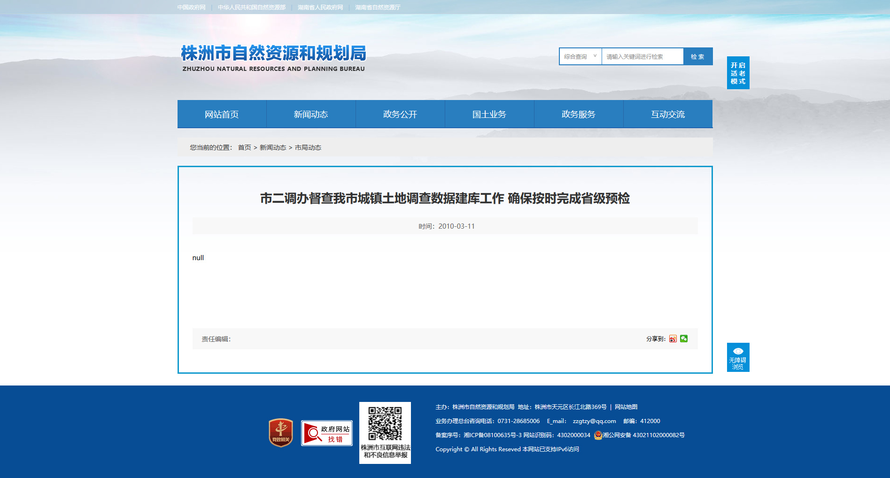
Task: Go to 国土业务 navigation item
Action: 489,114
